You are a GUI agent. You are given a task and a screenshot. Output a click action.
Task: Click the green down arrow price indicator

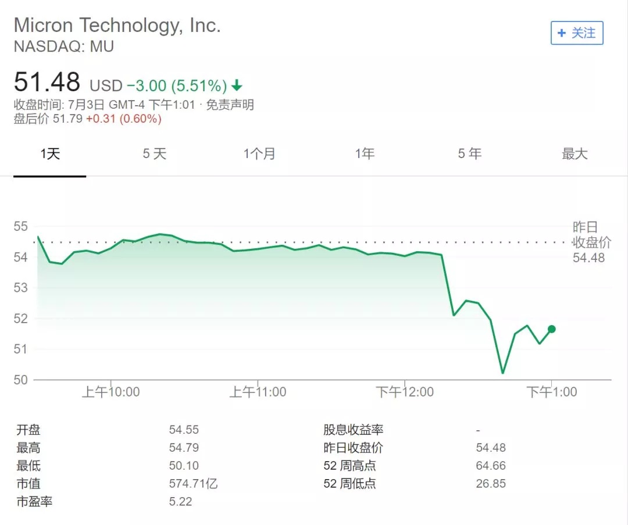click(x=237, y=85)
